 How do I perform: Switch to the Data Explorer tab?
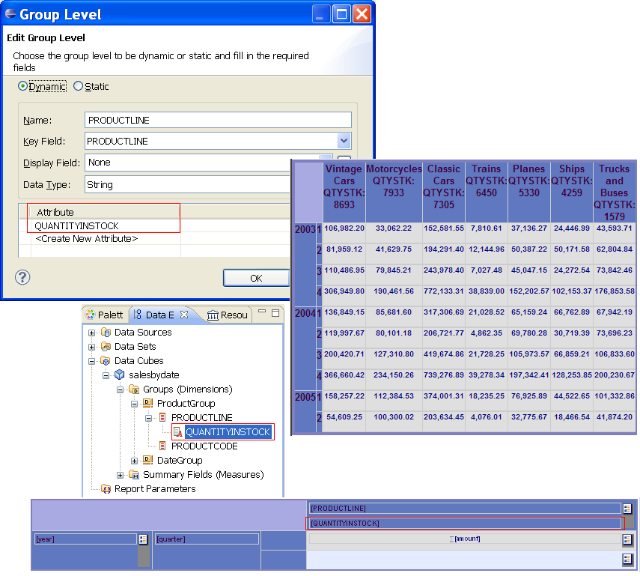[160, 315]
